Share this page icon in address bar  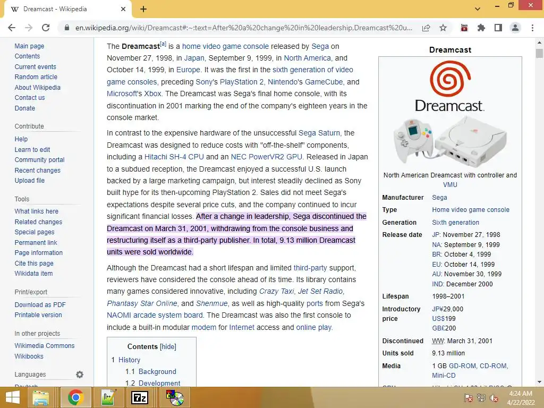pyautogui.click(x=426, y=28)
